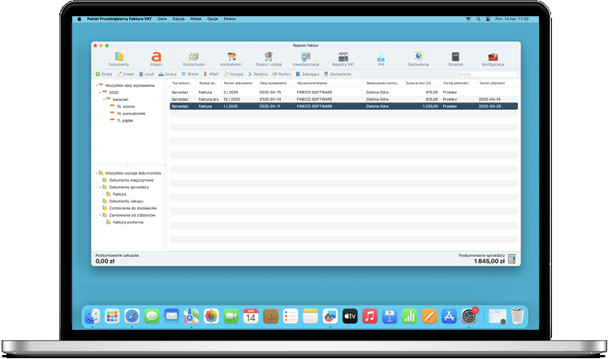Viewport: 608px width, 359px height.
Task: Sort by Data wystawienia column header
Action: (x=273, y=83)
